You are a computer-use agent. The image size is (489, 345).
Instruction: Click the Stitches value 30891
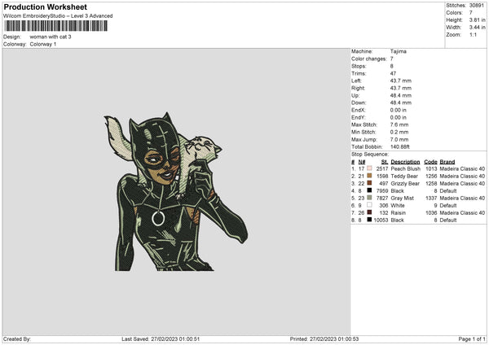[477, 6]
